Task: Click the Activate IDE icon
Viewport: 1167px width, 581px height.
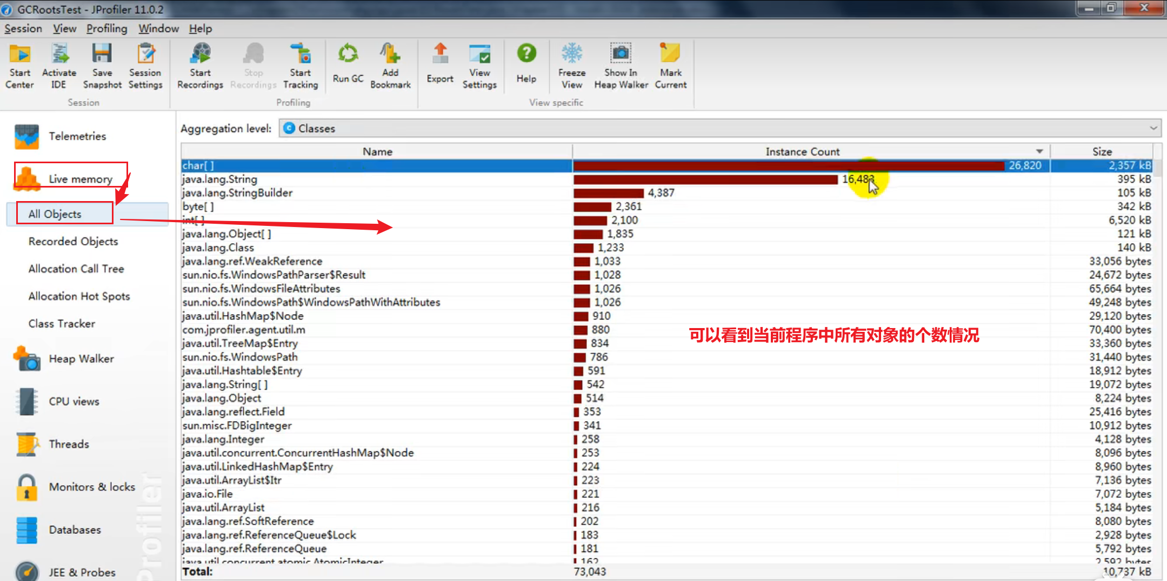Action: (59, 55)
